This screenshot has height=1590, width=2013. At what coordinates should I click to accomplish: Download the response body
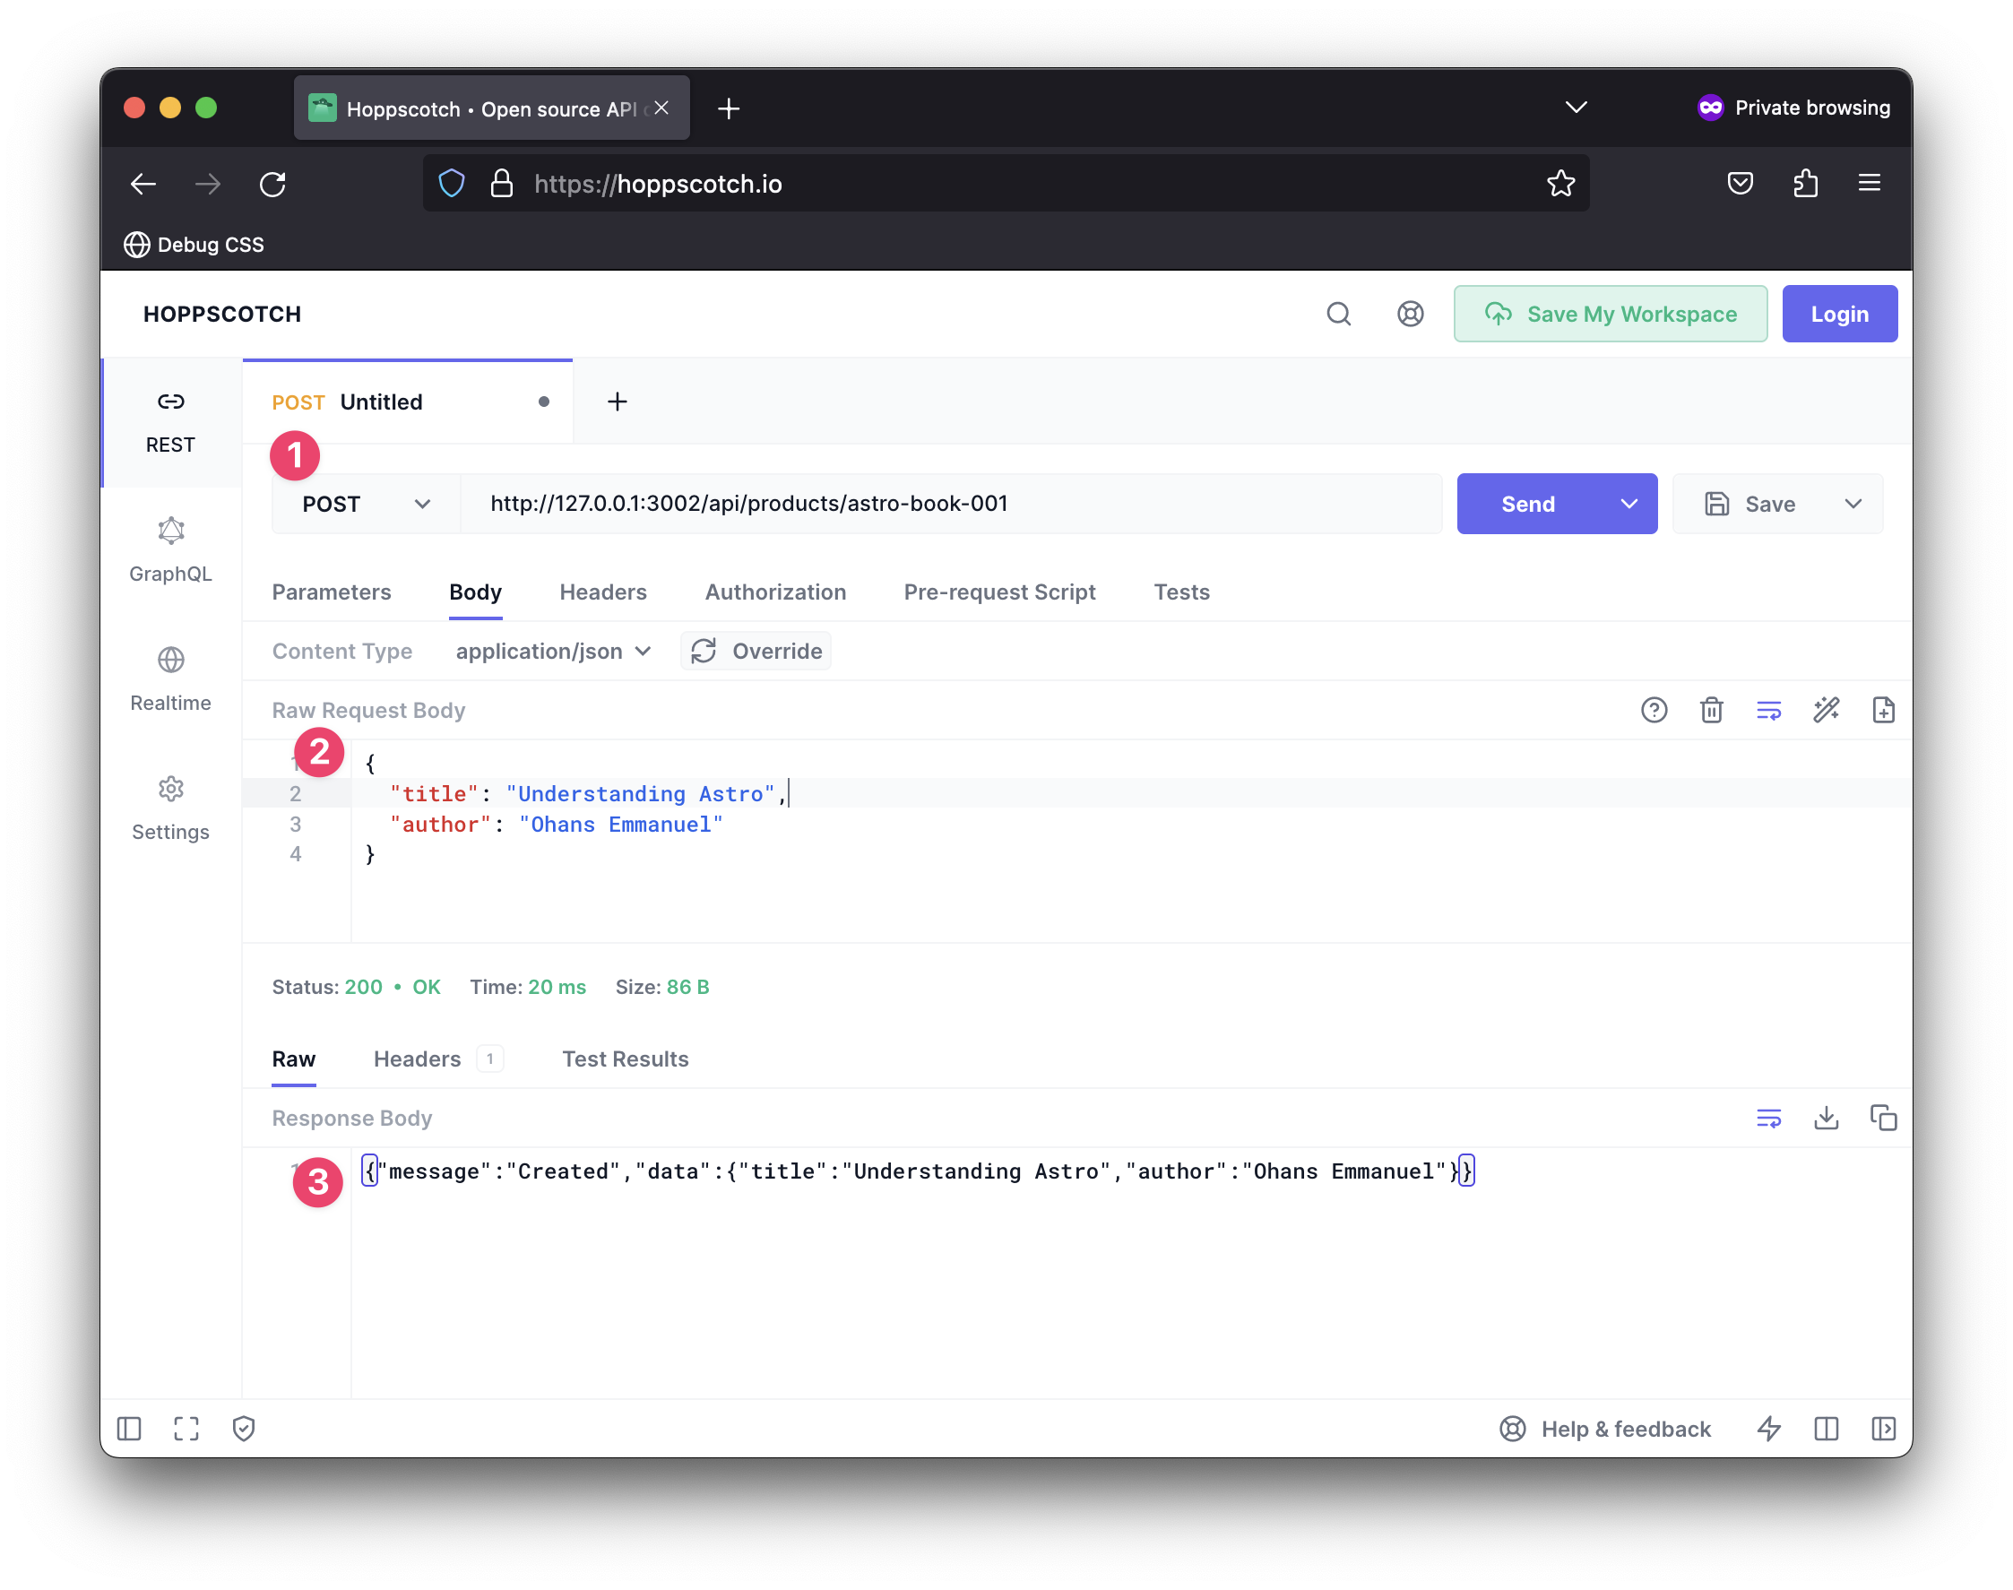tap(1826, 1117)
